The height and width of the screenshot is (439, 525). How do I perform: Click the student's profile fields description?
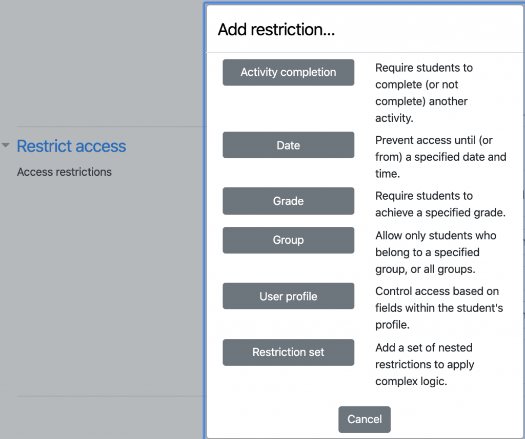(439, 308)
